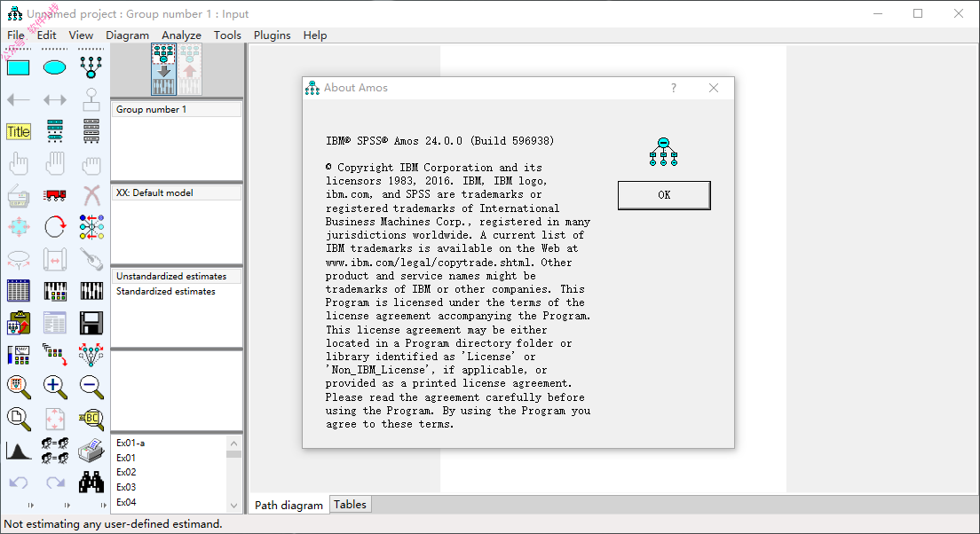Choose the reflect indicators tool
Screen dimensions: 980x534
tap(91, 227)
